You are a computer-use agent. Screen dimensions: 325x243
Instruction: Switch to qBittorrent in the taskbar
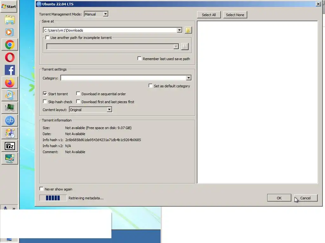point(10,121)
